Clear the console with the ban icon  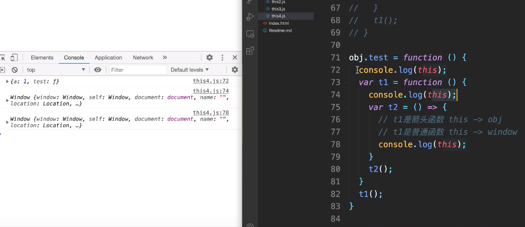14,70
